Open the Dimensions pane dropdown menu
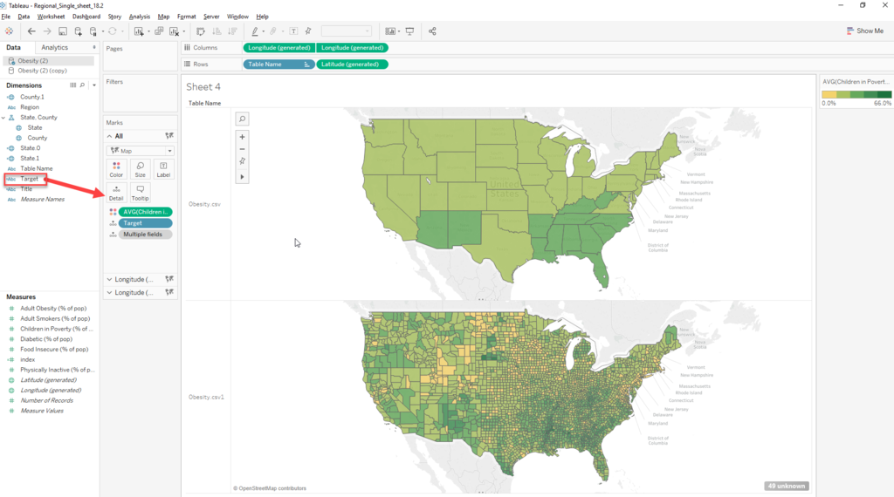This screenshot has height=497, width=894. 94,85
